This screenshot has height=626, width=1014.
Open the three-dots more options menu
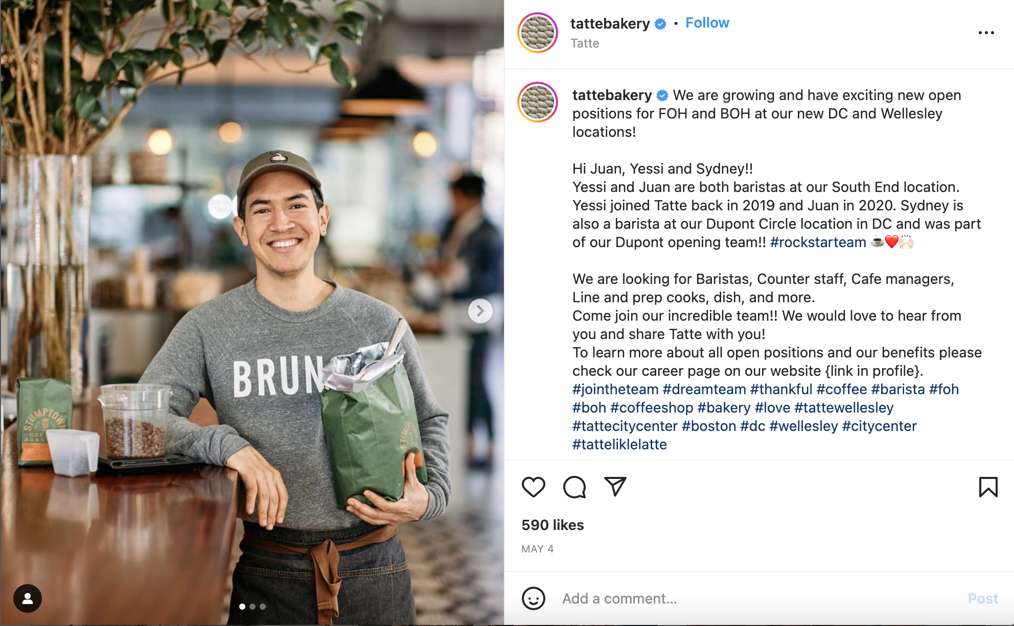click(986, 33)
